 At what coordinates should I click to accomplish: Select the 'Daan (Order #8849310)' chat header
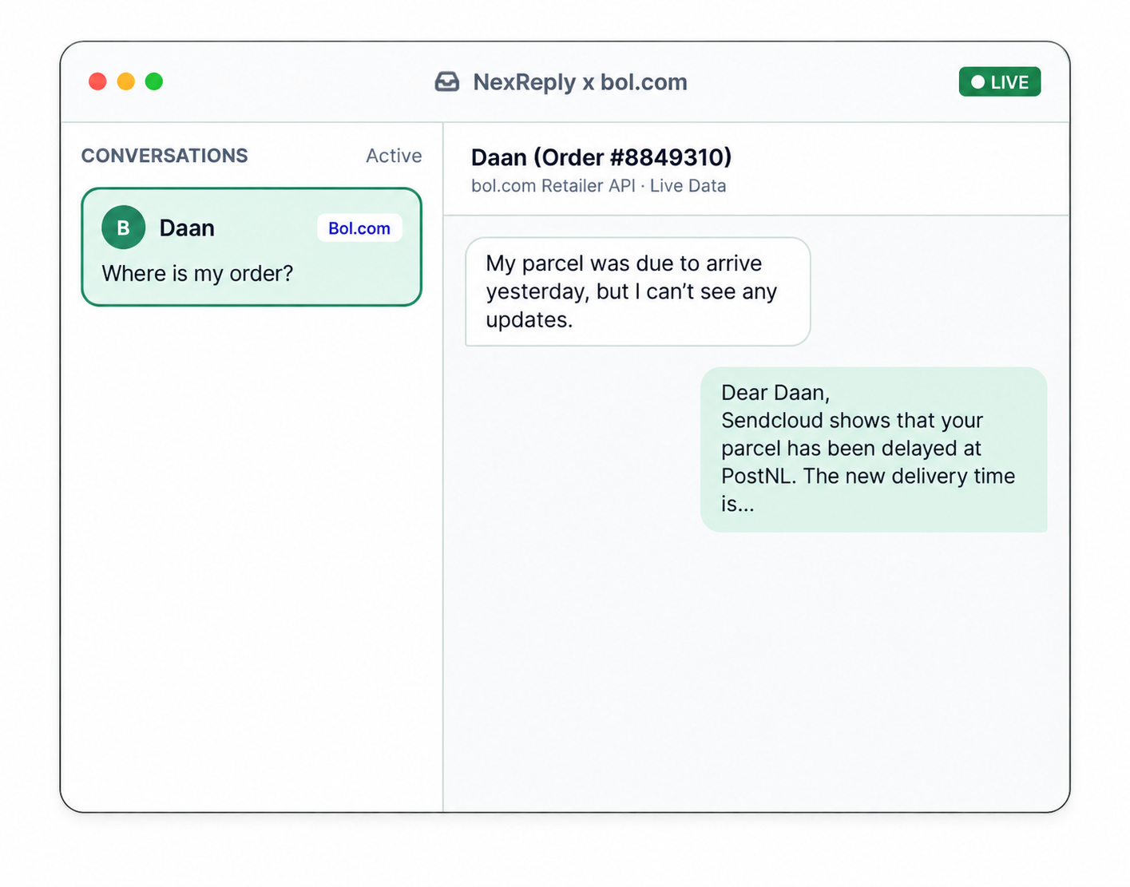point(601,157)
